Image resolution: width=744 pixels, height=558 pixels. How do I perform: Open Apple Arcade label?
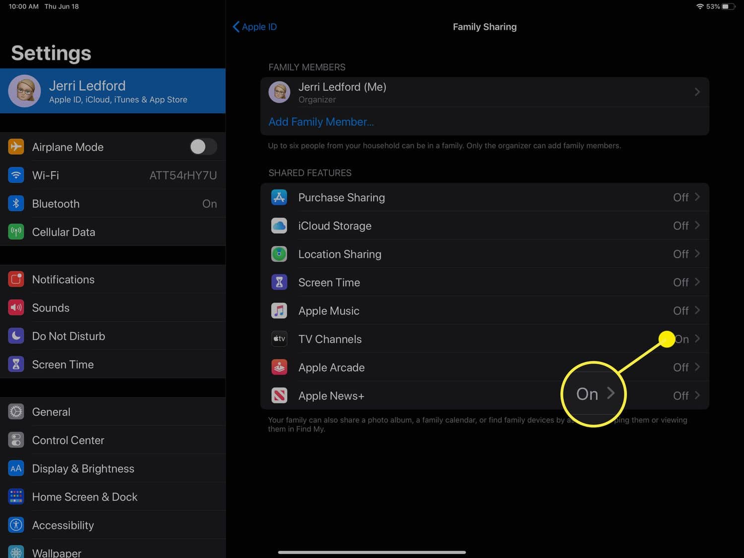(331, 367)
